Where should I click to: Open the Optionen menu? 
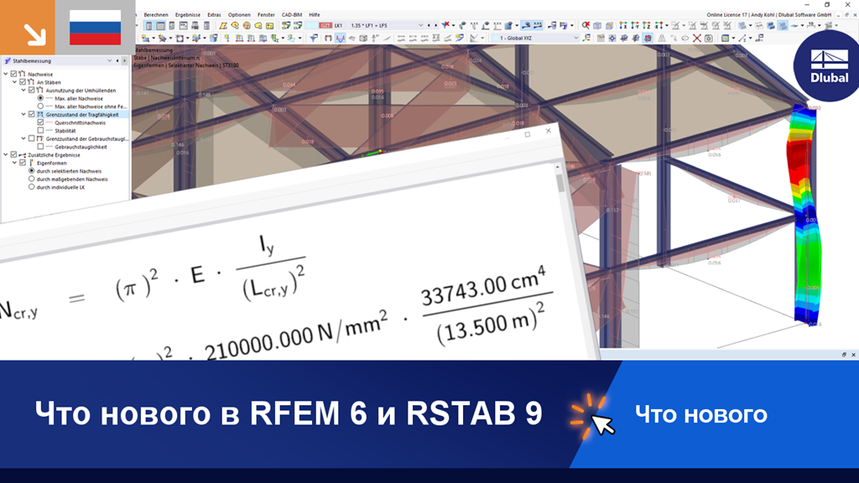(239, 15)
